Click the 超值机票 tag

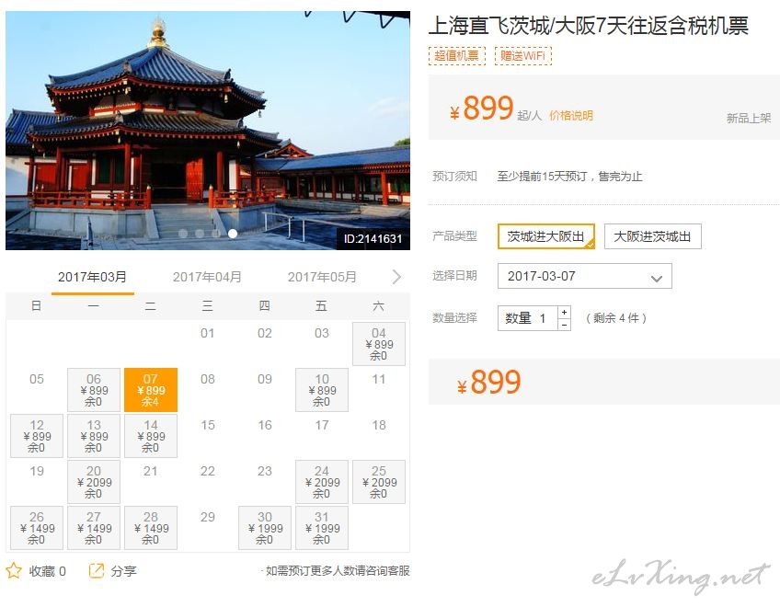click(x=456, y=55)
